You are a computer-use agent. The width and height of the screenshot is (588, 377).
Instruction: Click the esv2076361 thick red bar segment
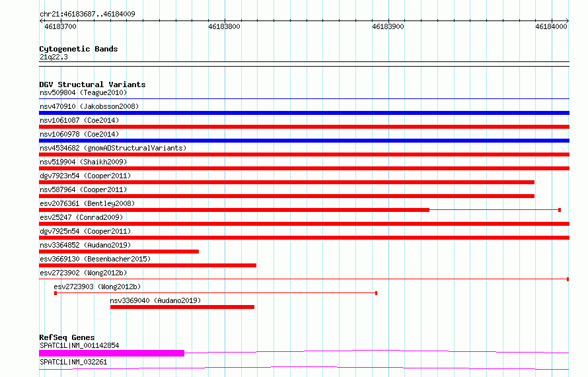(234, 210)
